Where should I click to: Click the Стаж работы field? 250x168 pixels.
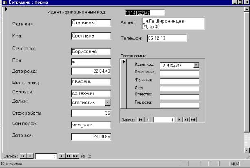[x=91, y=113]
